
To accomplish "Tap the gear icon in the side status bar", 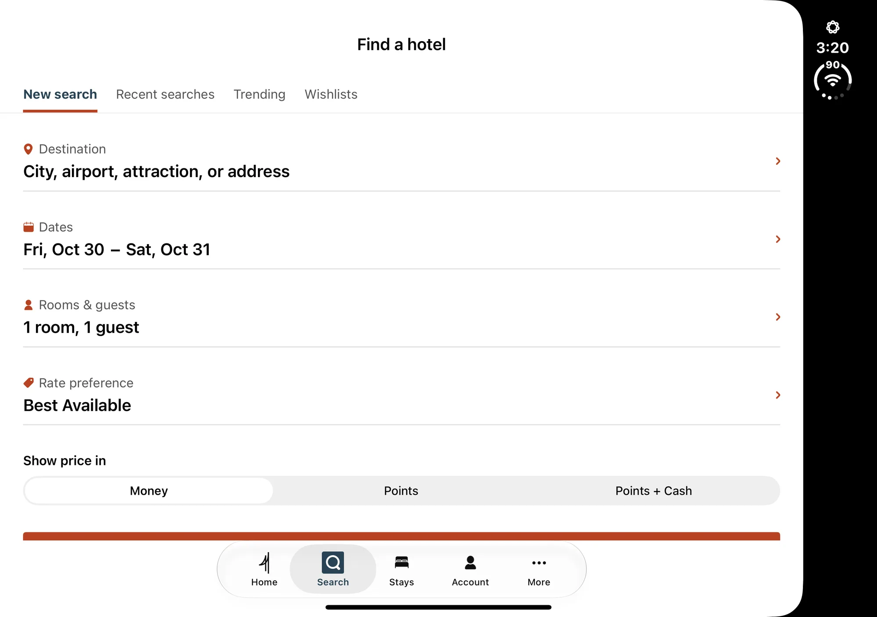I will click(x=833, y=27).
